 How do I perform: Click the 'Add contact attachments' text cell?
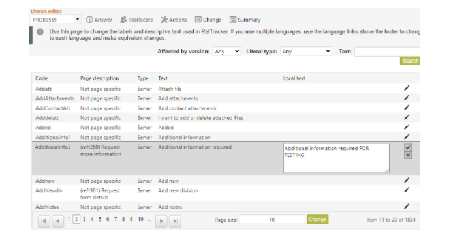[x=187, y=108]
